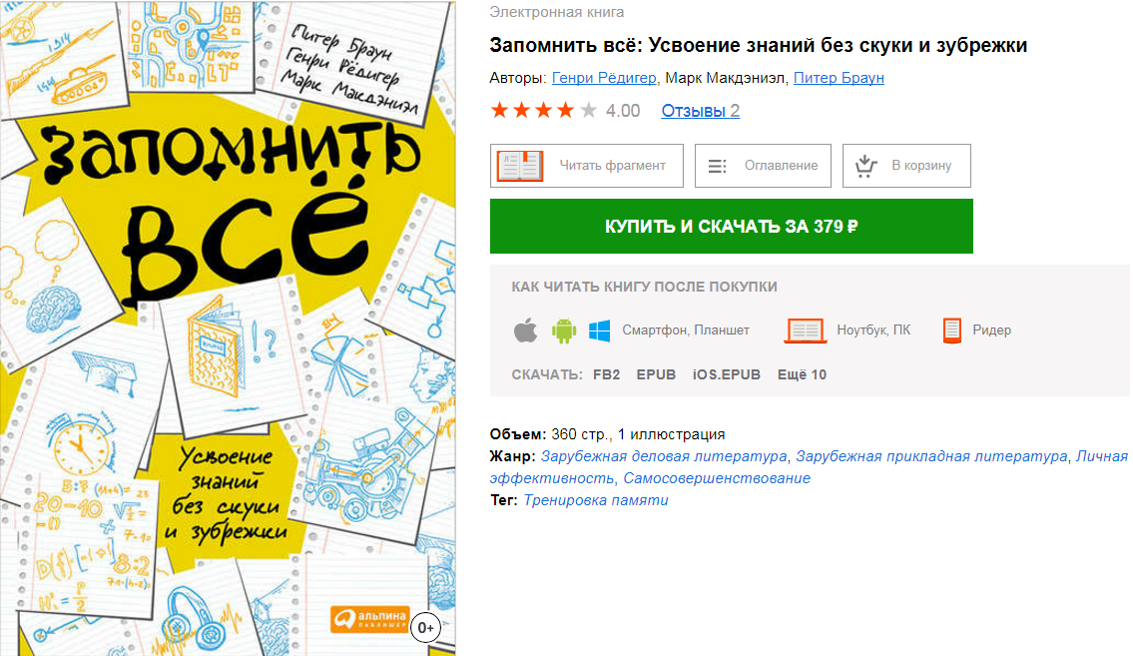Open the reviews link "Отзывы 2"

pos(700,111)
